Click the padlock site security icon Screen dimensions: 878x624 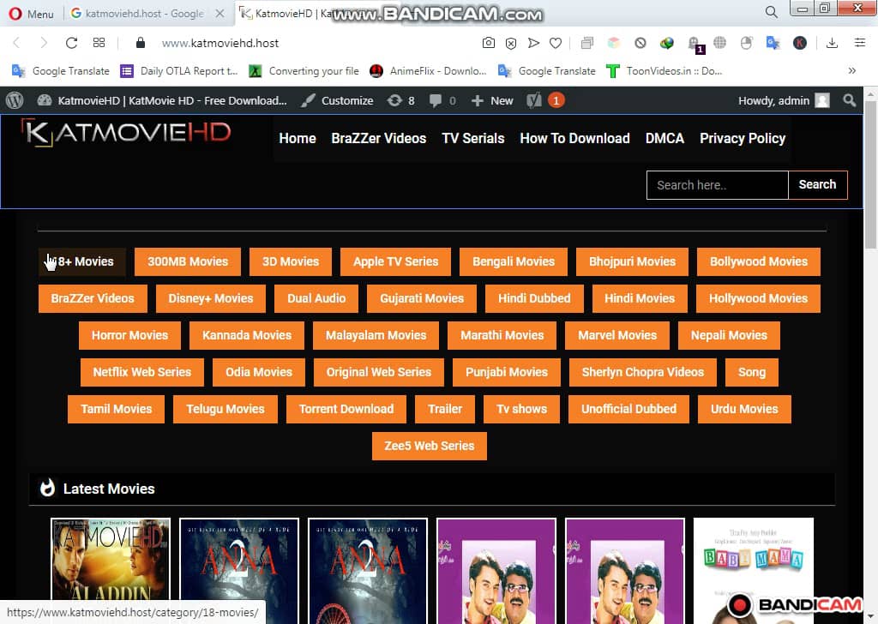coord(141,43)
